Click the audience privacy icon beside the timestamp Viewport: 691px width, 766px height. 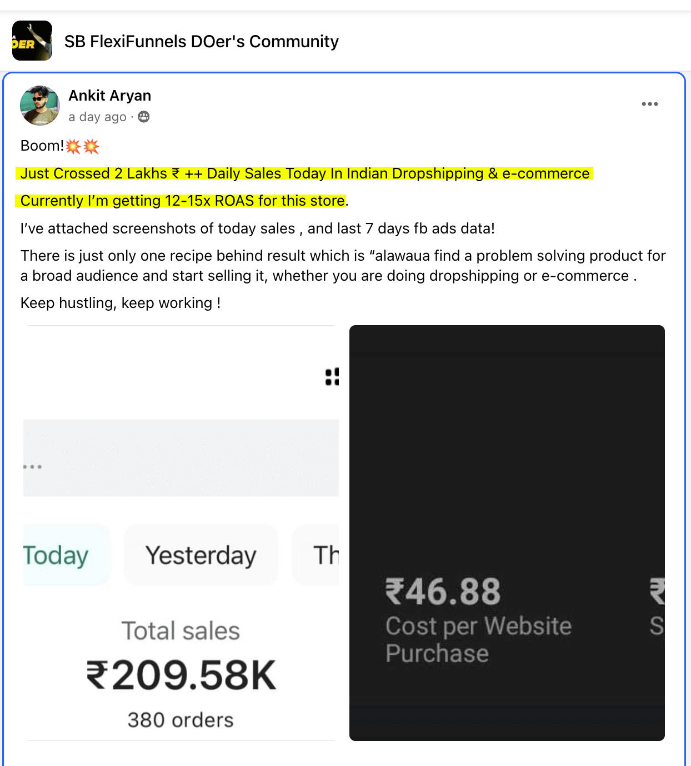(143, 117)
